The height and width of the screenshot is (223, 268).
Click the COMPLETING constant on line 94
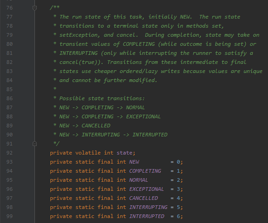[x=145, y=171]
